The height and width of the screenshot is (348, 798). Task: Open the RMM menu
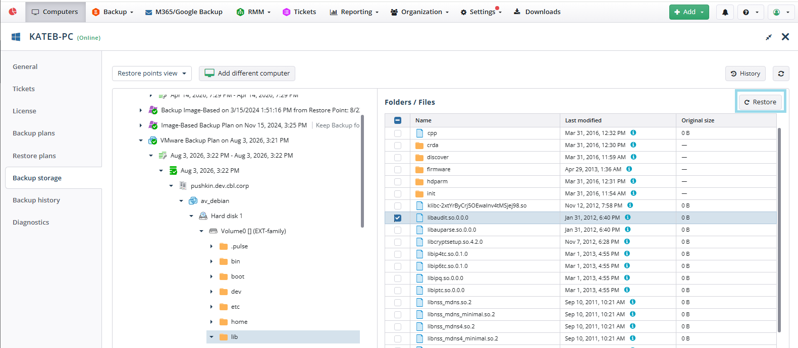[254, 12]
